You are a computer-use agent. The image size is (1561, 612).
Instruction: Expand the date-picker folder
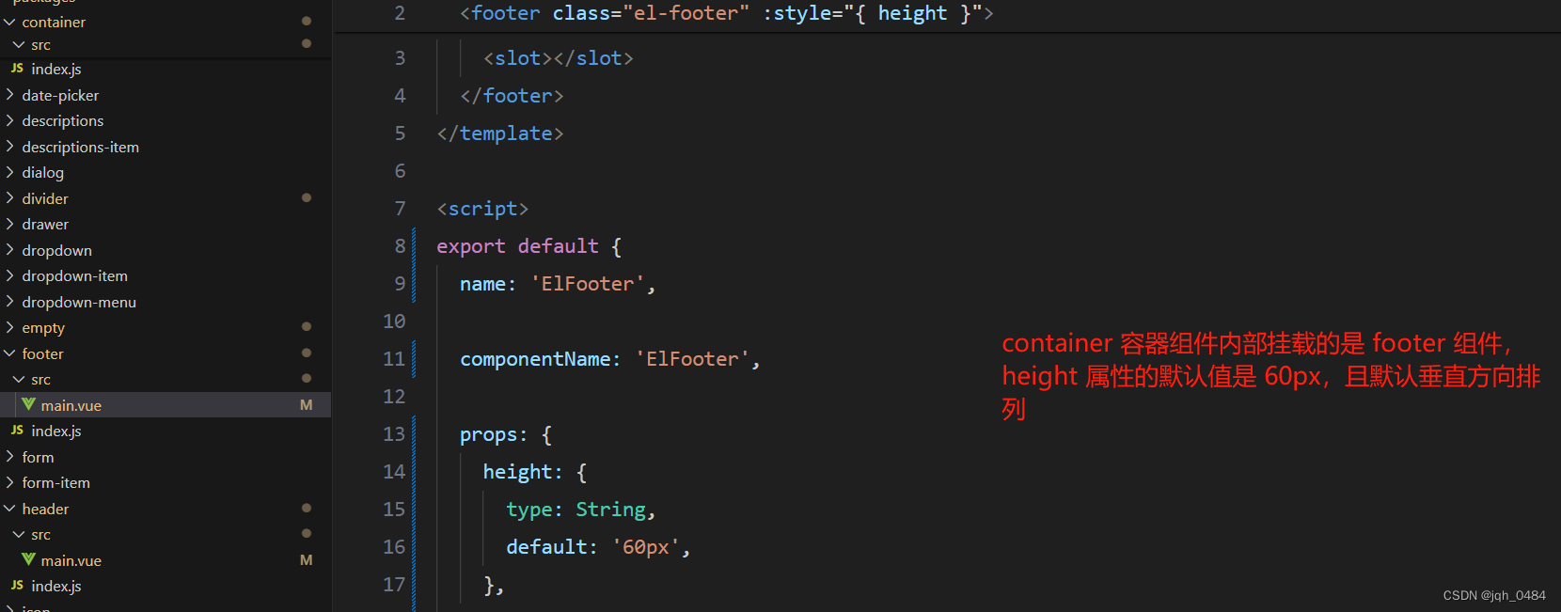click(60, 94)
